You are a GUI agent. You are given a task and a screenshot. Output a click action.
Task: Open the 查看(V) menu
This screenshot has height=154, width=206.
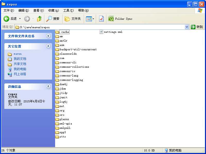click(38, 11)
